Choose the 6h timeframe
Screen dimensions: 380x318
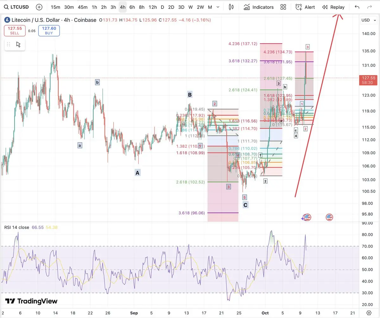tap(132, 7)
